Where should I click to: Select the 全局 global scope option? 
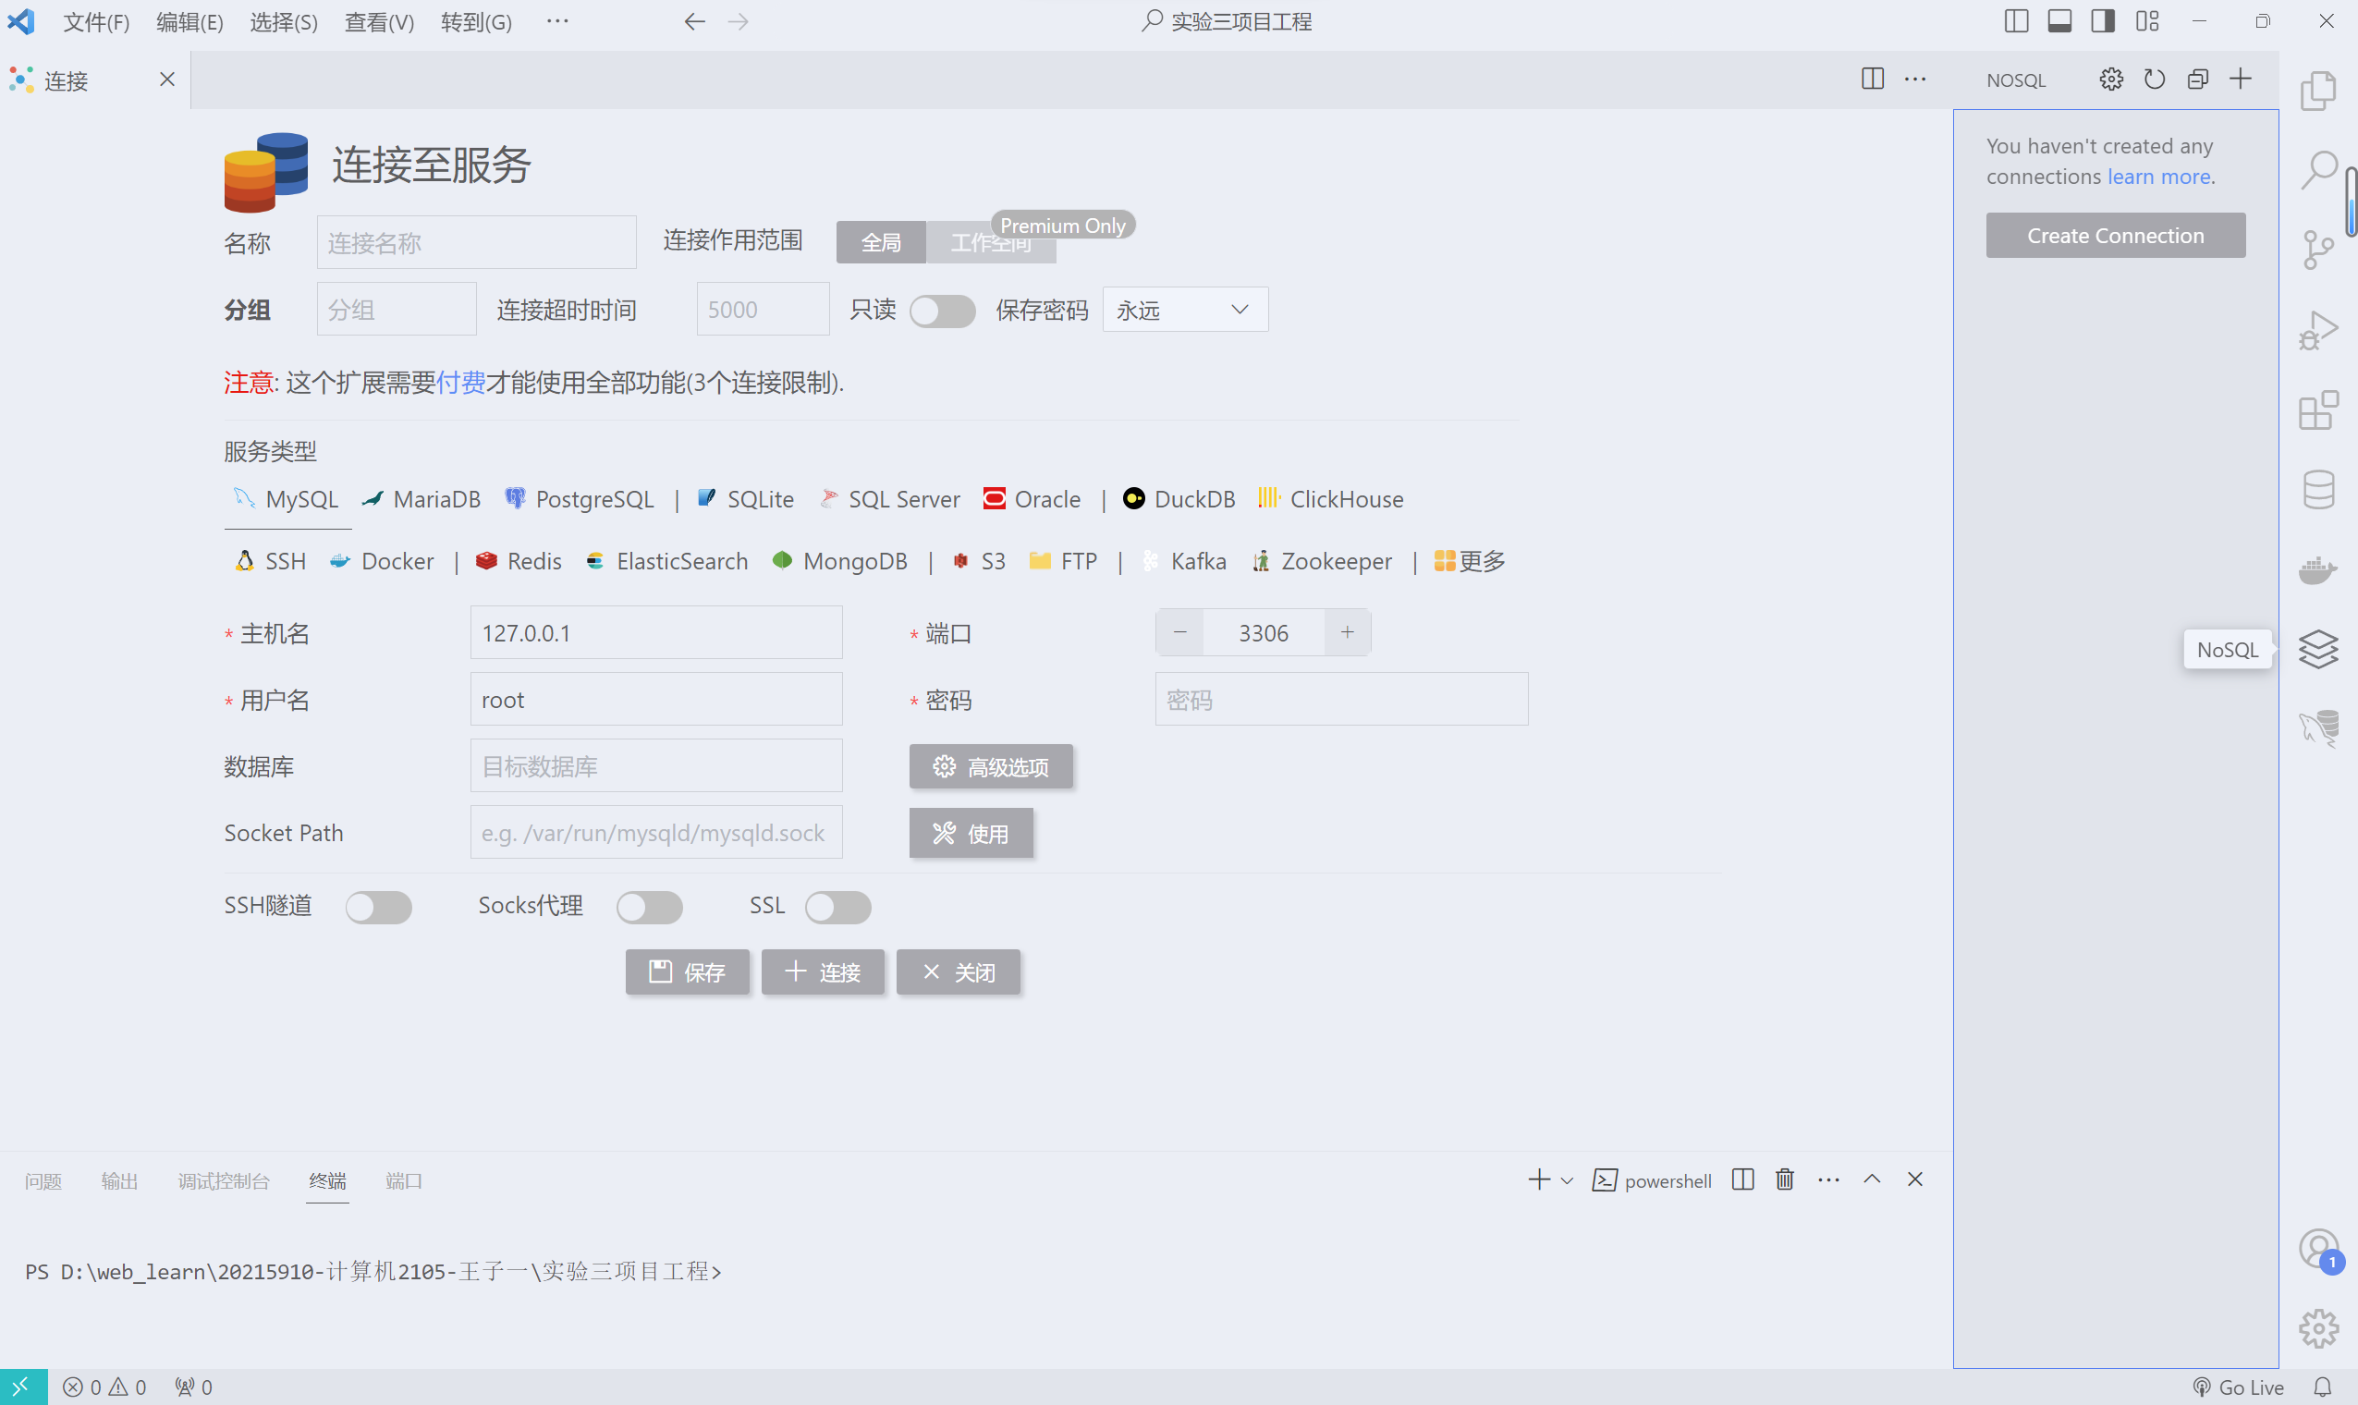pyautogui.click(x=880, y=242)
